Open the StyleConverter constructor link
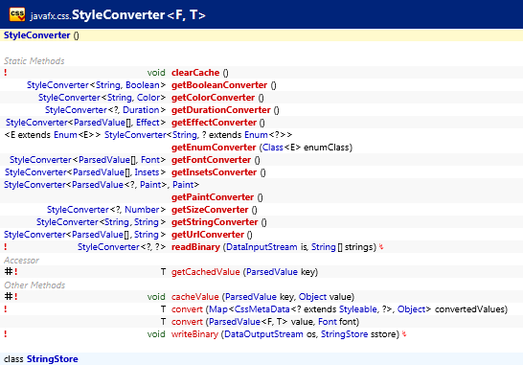The image size is (523, 365). coord(36,35)
